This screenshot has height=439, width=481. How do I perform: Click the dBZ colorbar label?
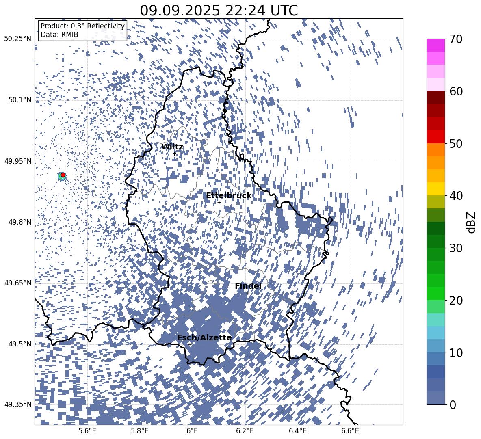(x=471, y=222)
